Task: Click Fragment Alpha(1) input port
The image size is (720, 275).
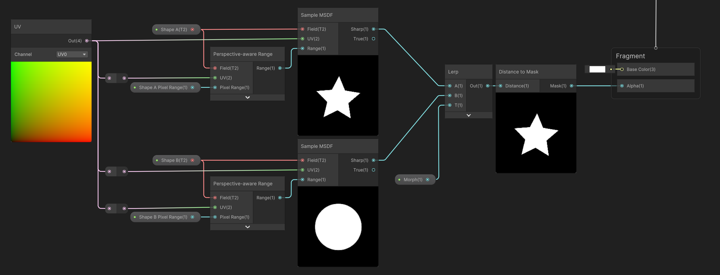Action: pyautogui.click(x=622, y=86)
